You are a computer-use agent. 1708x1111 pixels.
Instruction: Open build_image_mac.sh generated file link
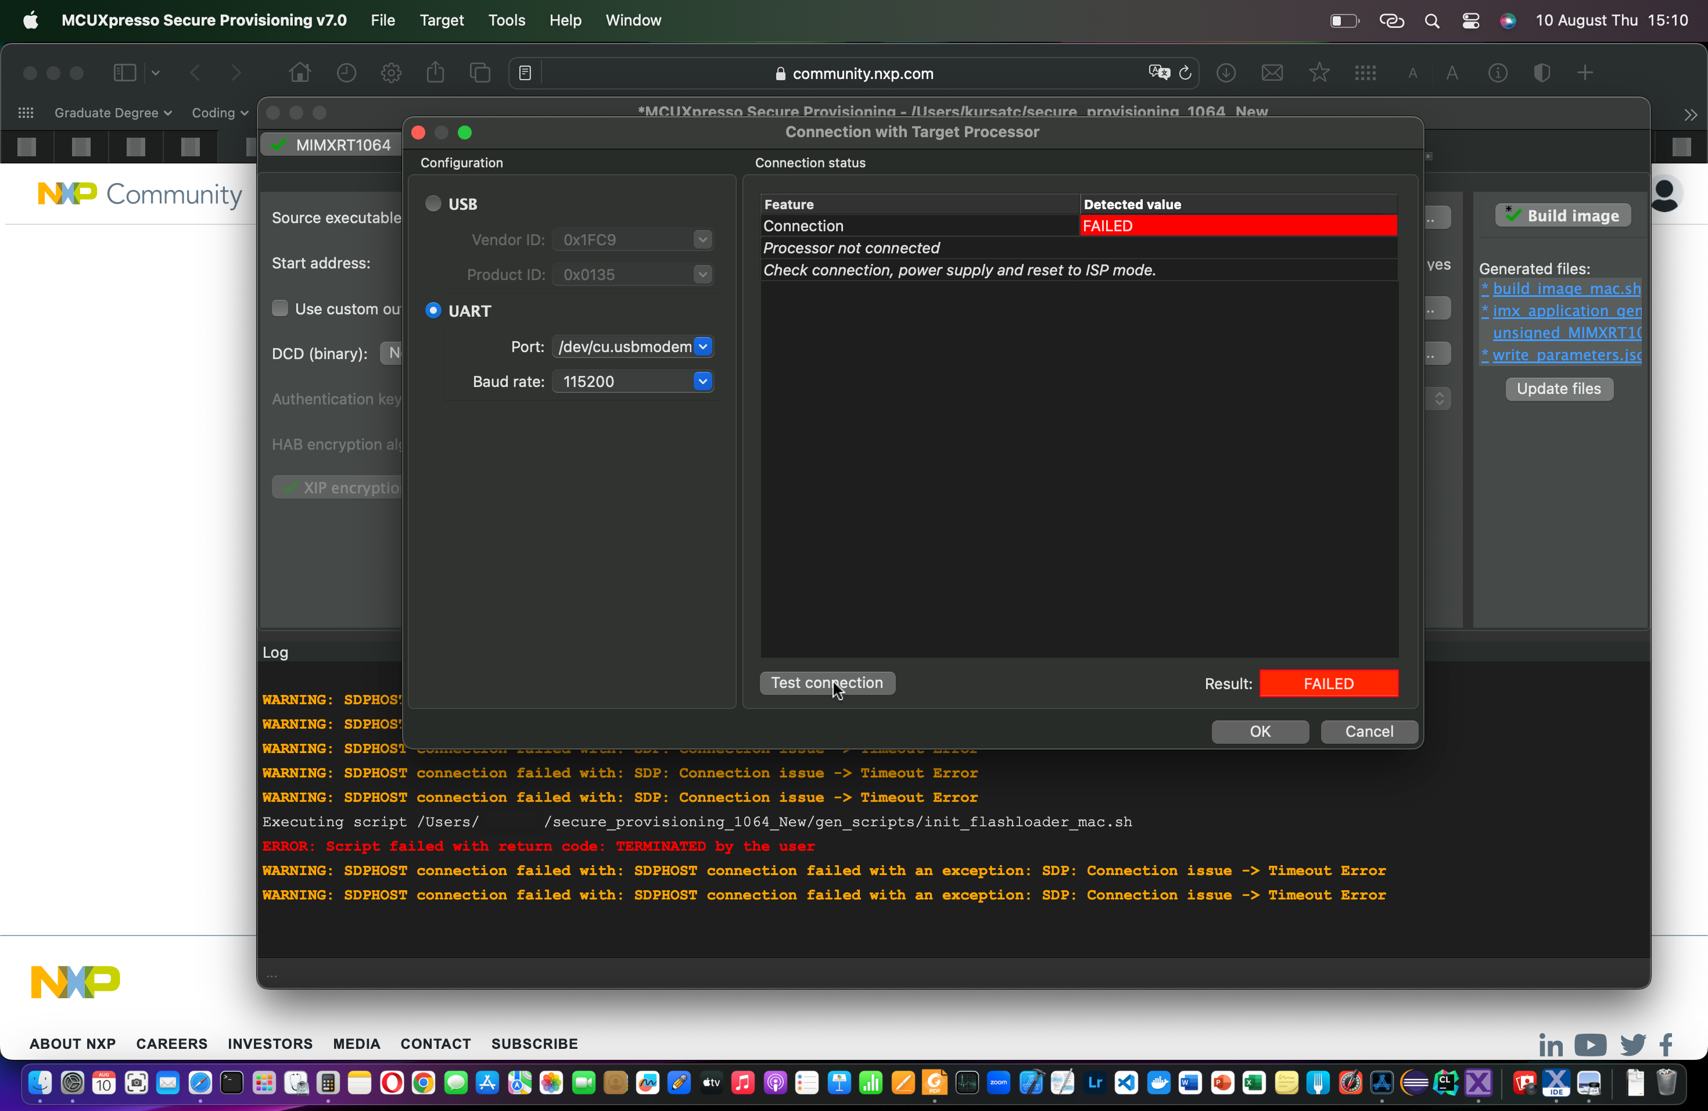1566,289
